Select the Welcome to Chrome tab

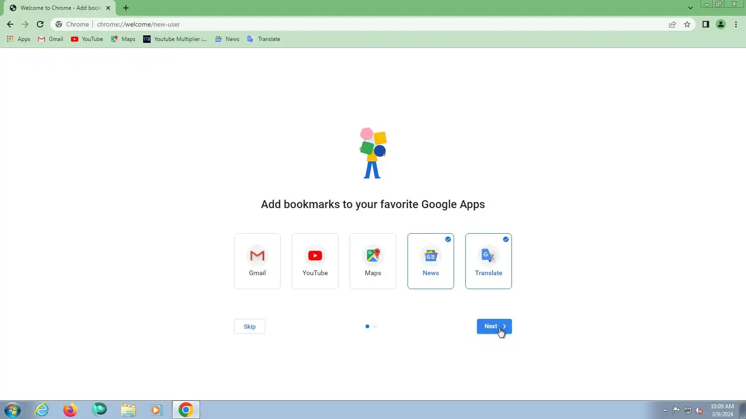tap(60, 8)
